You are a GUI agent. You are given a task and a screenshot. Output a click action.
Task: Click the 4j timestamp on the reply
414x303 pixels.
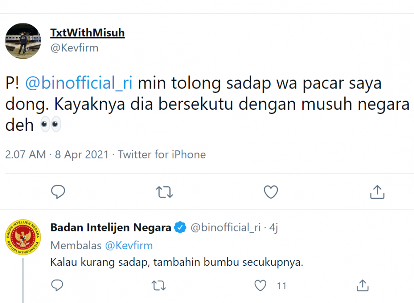pyautogui.click(x=274, y=227)
